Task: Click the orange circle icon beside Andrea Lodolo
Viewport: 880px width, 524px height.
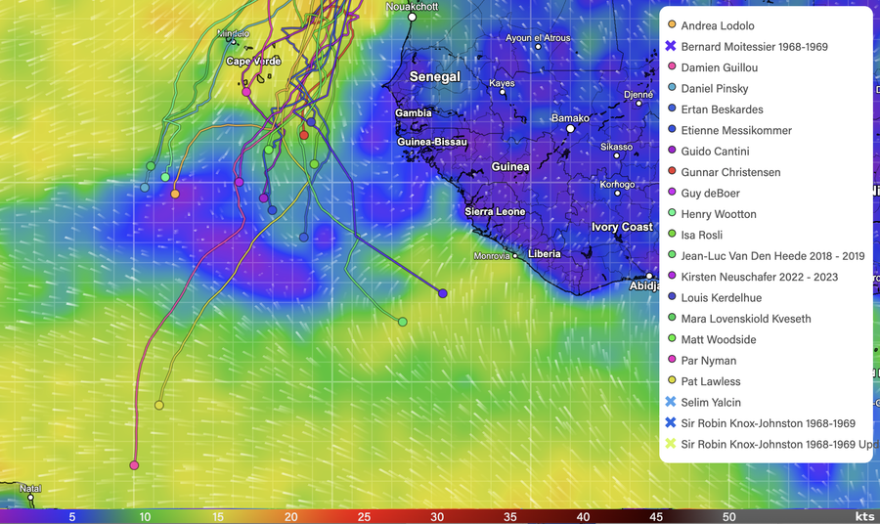Action: point(672,24)
